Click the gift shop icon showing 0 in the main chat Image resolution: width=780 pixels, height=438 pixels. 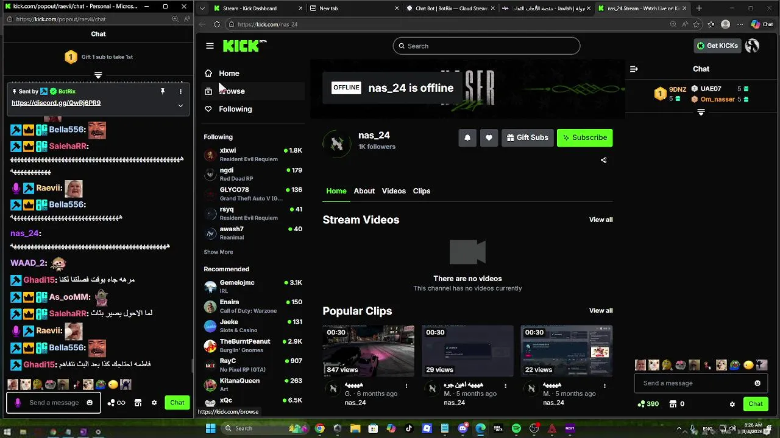[x=676, y=404]
